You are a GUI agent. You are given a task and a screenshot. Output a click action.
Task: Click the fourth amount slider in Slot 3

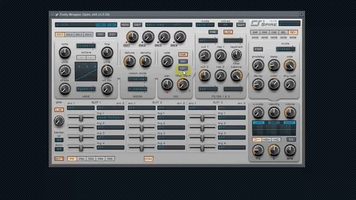(x=202, y=148)
